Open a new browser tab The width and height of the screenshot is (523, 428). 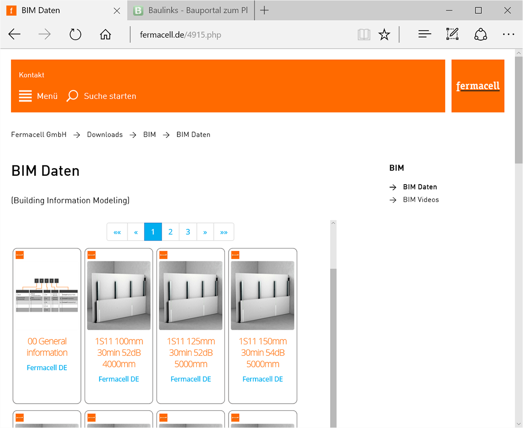coord(264,11)
